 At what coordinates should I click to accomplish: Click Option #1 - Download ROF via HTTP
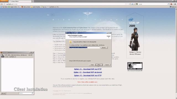[88, 69]
